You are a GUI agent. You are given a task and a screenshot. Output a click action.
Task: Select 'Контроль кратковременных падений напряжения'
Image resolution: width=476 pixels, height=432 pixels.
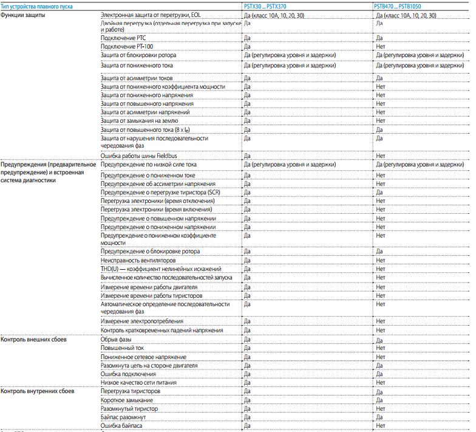point(161,331)
